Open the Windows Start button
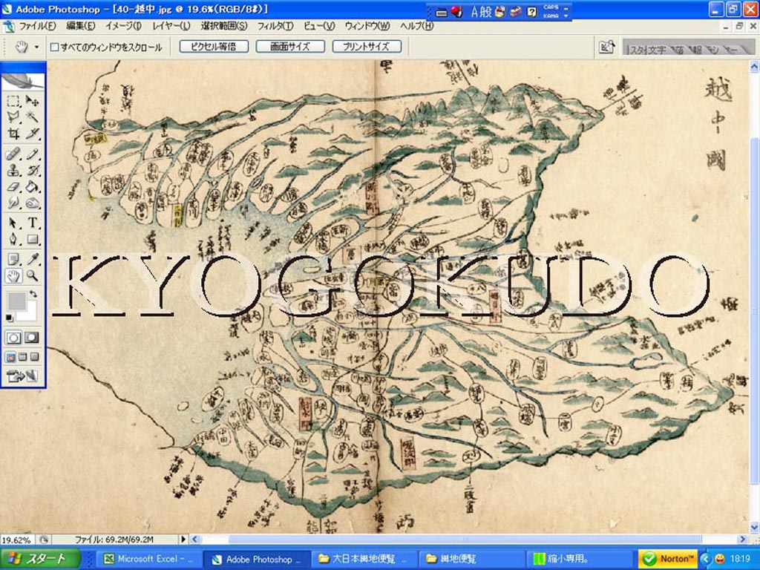Image resolution: width=760 pixels, height=570 pixels. click(40, 559)
